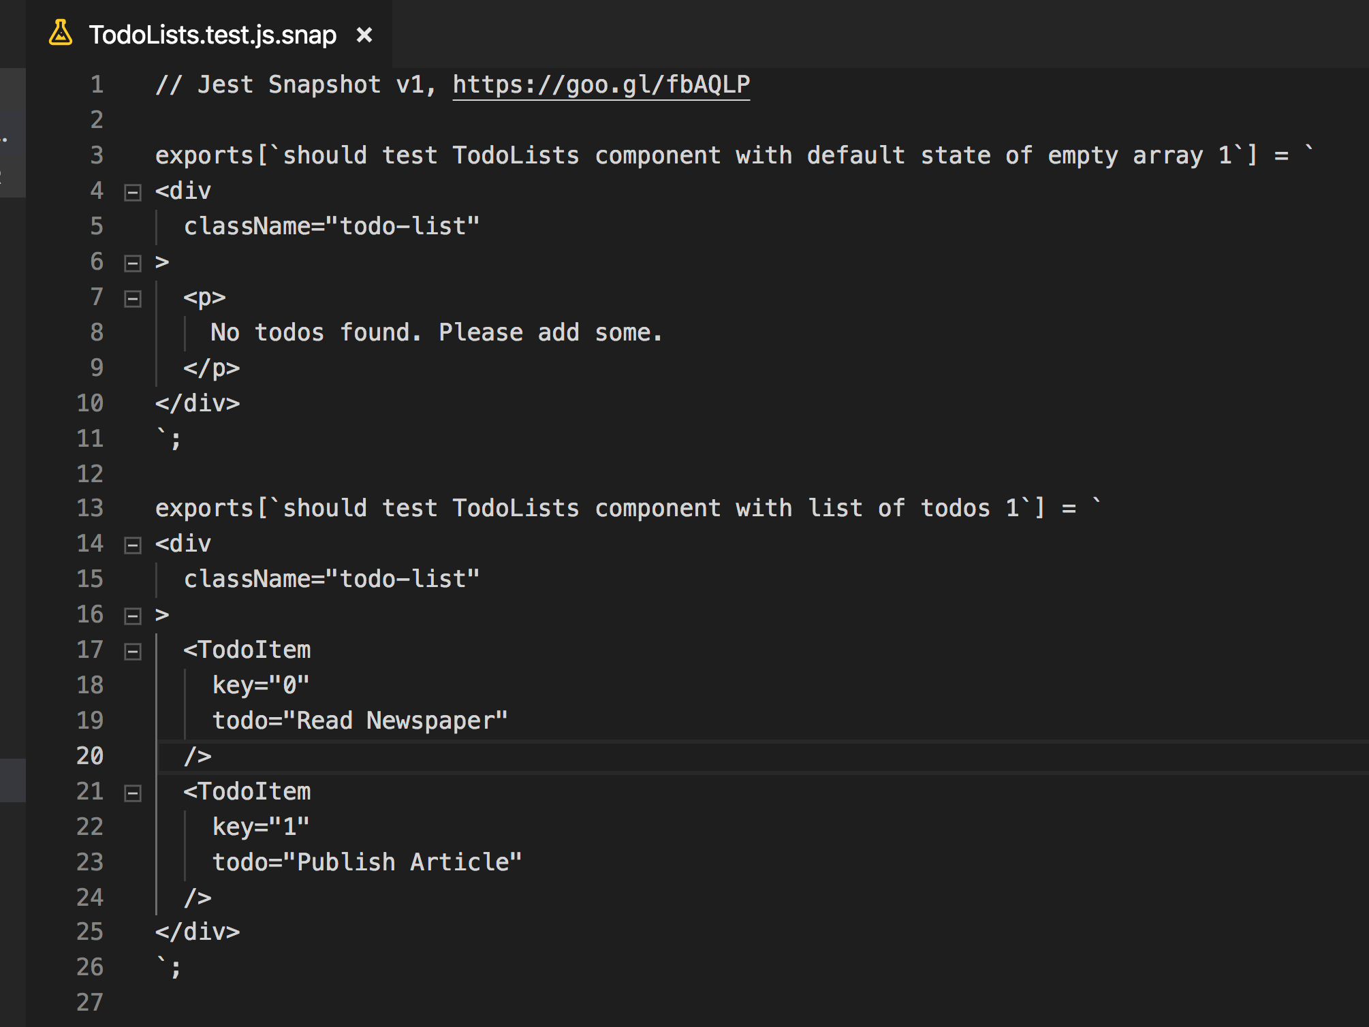1369x1027 pixels.
Task: Click the todo="Read Newspaper" attribute
Action: coord(360,721)
